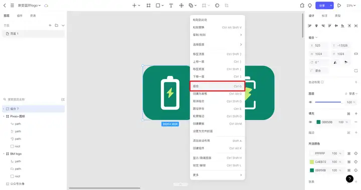Open the add/insert tool dropdown arrow

(139, 5)
